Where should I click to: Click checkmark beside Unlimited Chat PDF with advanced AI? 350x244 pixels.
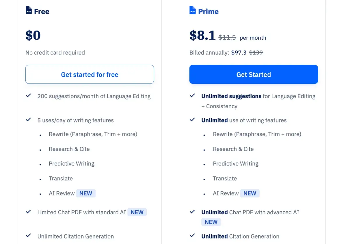(x=192, y=211)
